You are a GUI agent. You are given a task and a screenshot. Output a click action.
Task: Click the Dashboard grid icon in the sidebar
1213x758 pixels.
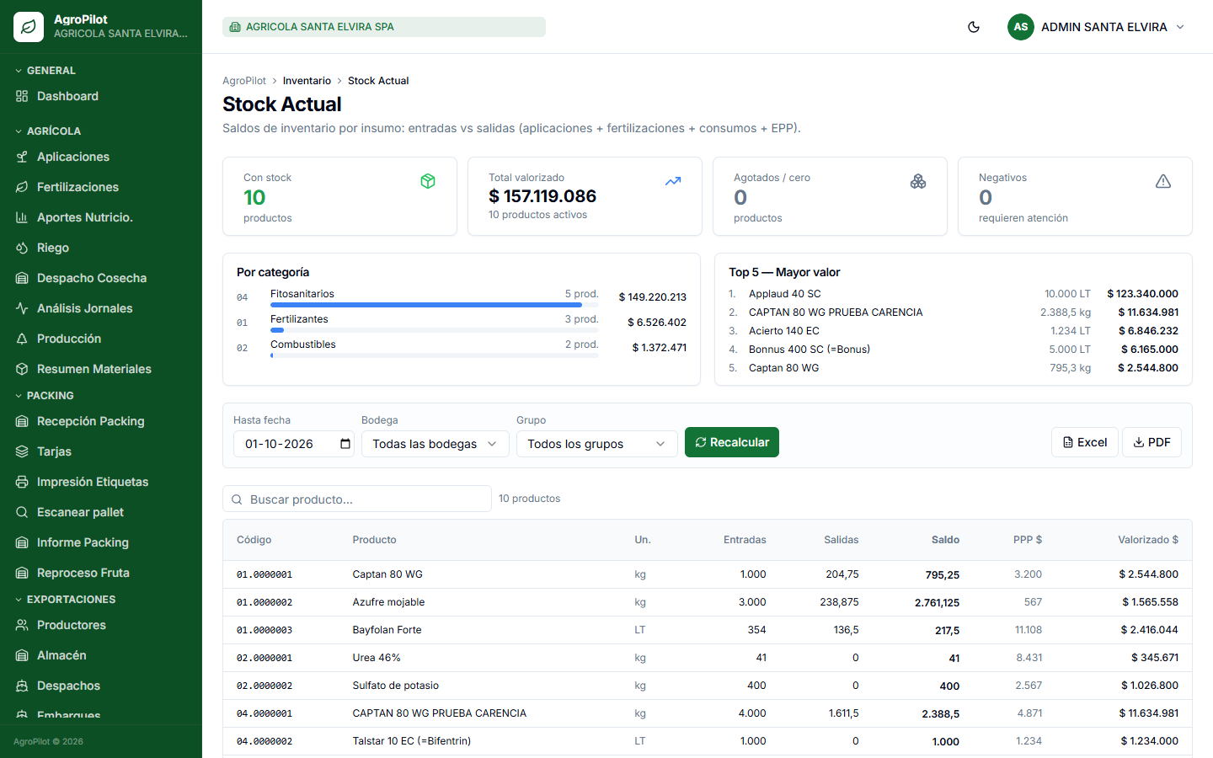[x=22, y=96]
